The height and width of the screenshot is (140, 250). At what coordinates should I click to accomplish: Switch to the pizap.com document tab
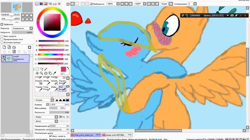(117, 135)
